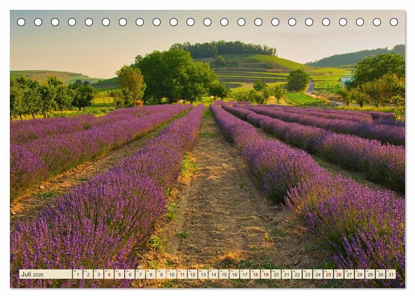Click the first spiral binding hole on left
Viewport: 415px width, 298px height.
point(21,22)
